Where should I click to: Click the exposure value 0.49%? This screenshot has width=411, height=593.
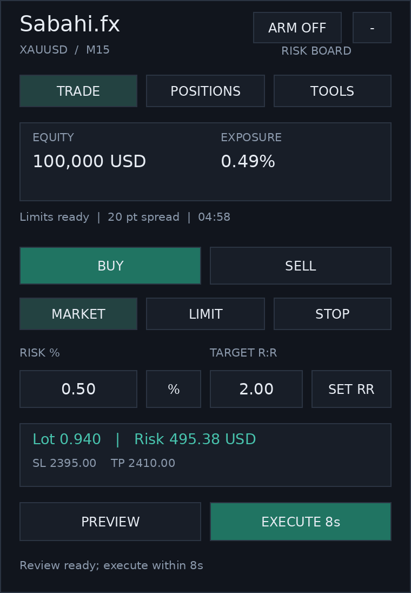click(248, 161)
